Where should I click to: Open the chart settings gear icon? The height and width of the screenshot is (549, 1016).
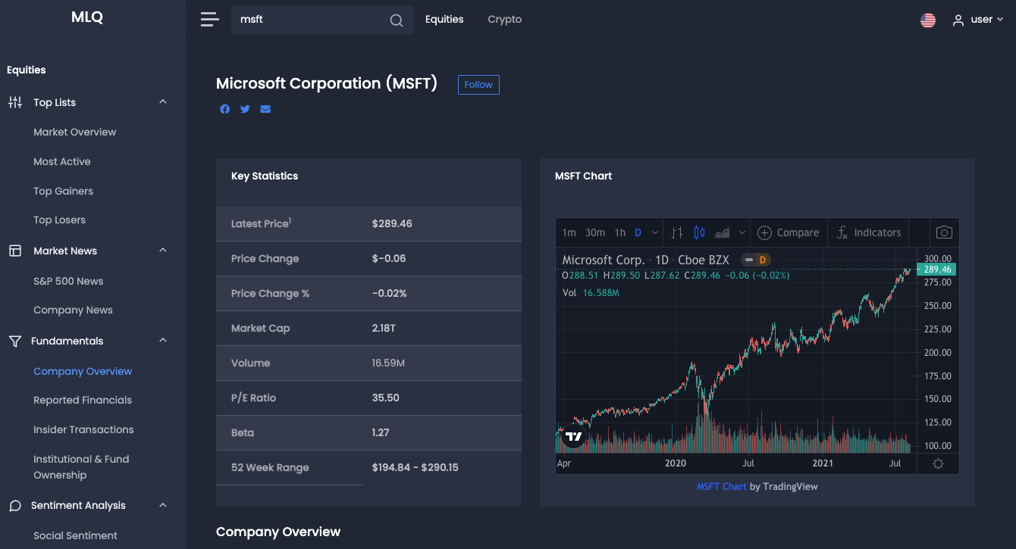pos(938,463)
